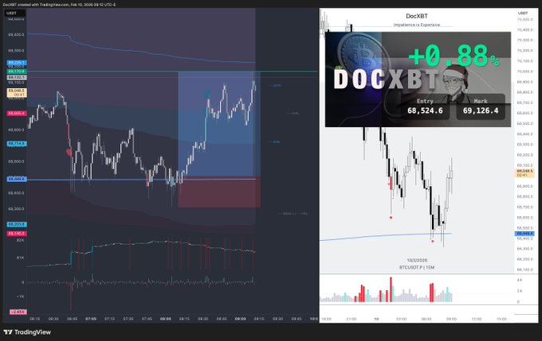The width and height of the screenshot is (542, 341).
Task: Click the Entry 68,524.6 box
Action: (425, 107)
